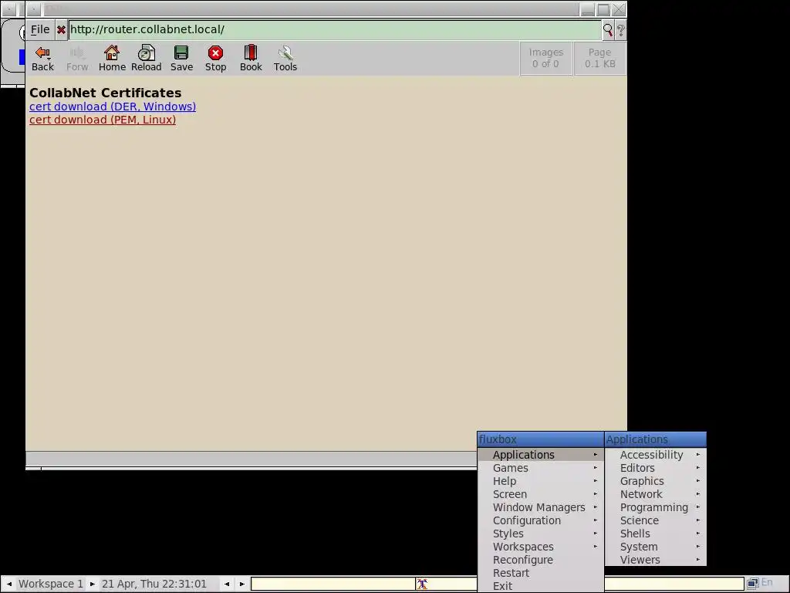Click the Workspace 1 label in toolbar
This screenshot has height=593, width=790.
pos(50,584)
